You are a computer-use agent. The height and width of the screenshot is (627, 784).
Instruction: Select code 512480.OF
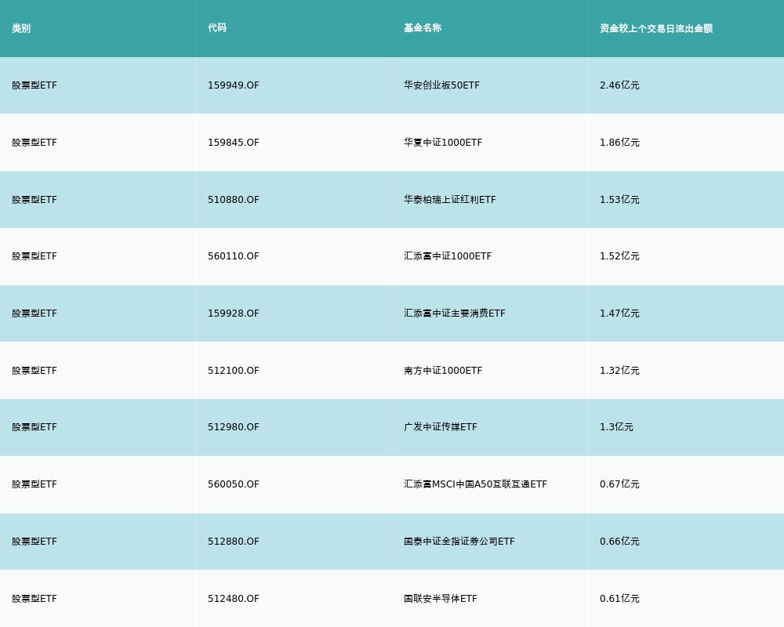click(x=234, y=599)
